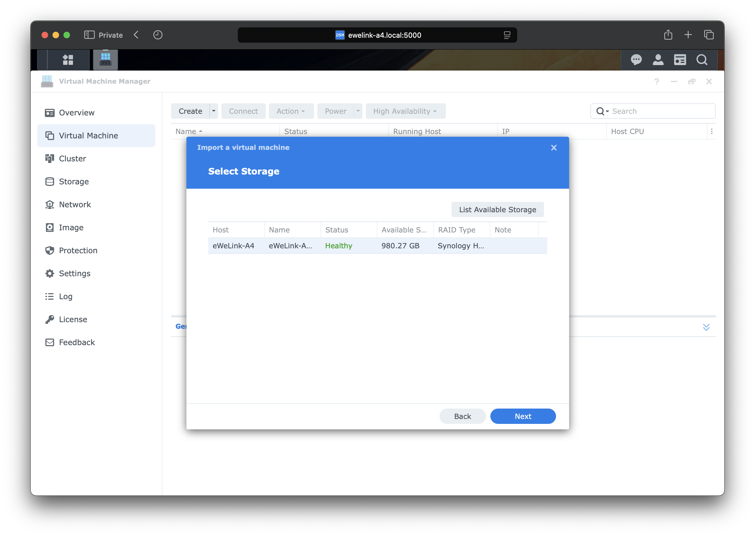Viewport: 755px width, 536px height.
Task: Open the Help question mark icon
Action: (656, 81)
